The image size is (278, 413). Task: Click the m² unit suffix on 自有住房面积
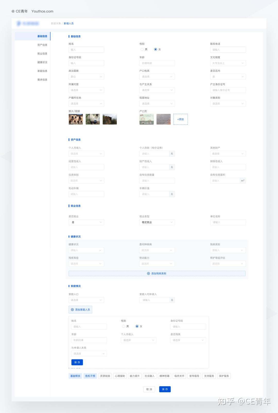click(x=243, y=181)
